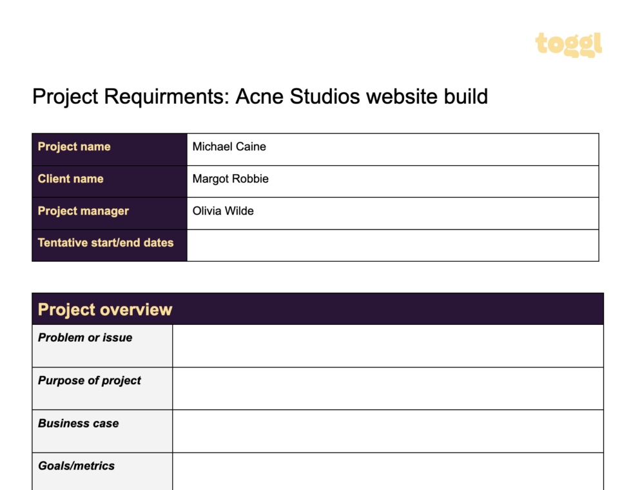
Task: Click the Purpose of project label
Action: (90, 380)
